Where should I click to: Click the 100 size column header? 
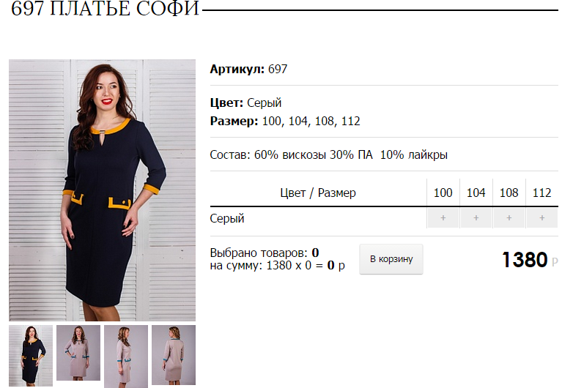tap(443, 193)
